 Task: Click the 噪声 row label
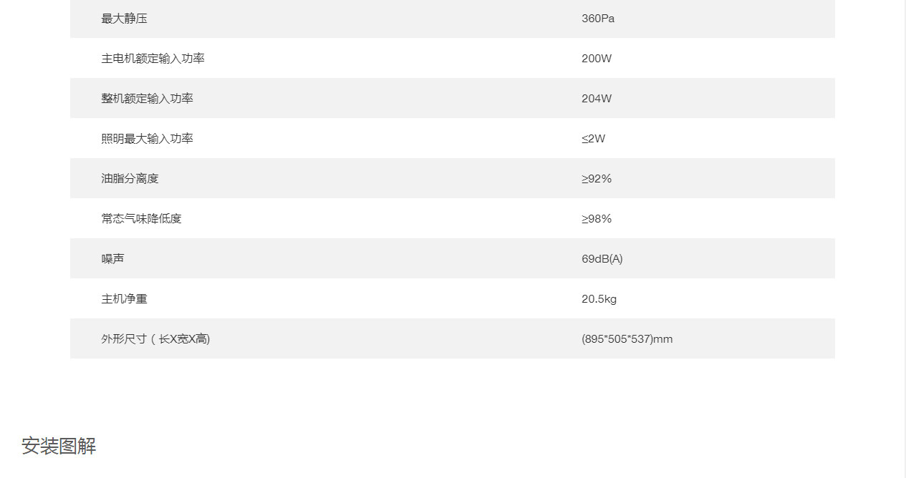coord(112,259)
